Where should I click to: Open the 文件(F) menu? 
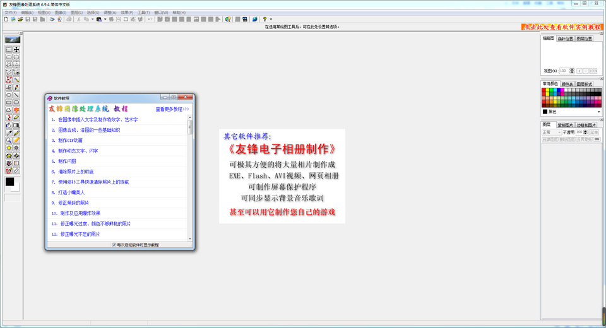11,13
